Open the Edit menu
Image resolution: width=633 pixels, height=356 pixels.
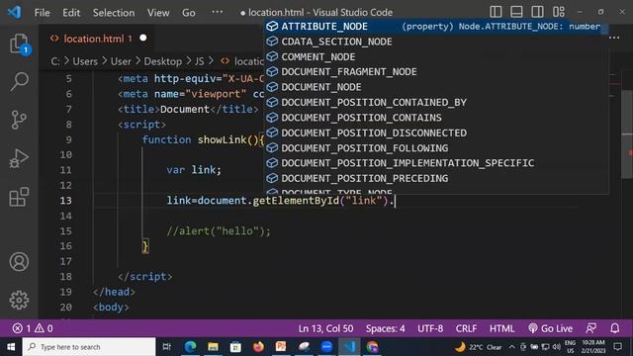[x=71, y=13]
